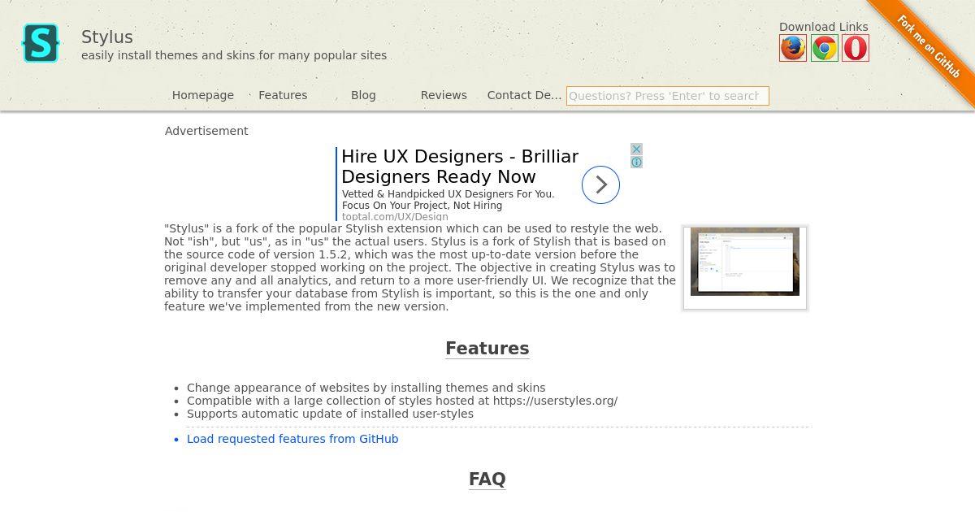Close the advertisement with the X icon
This screenshot has height=512, width=975.
pos(637,150)
